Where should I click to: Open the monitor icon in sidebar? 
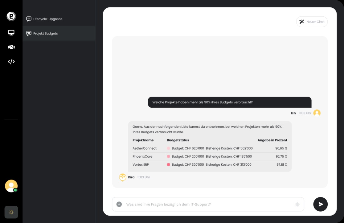pyautogui.click(x=11, y=33)
